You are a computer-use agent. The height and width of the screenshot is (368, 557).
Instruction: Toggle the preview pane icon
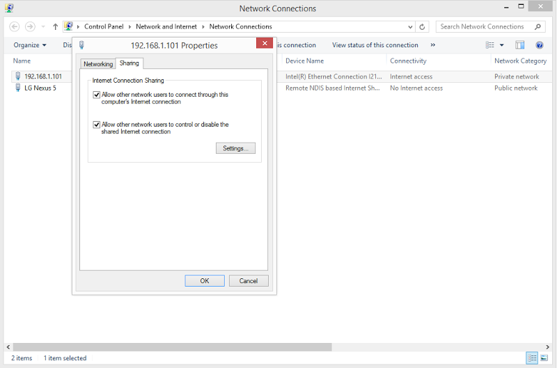point(520,45)
